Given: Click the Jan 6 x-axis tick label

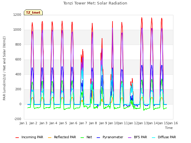Looking at the screenshot, I should click(73, 123).
